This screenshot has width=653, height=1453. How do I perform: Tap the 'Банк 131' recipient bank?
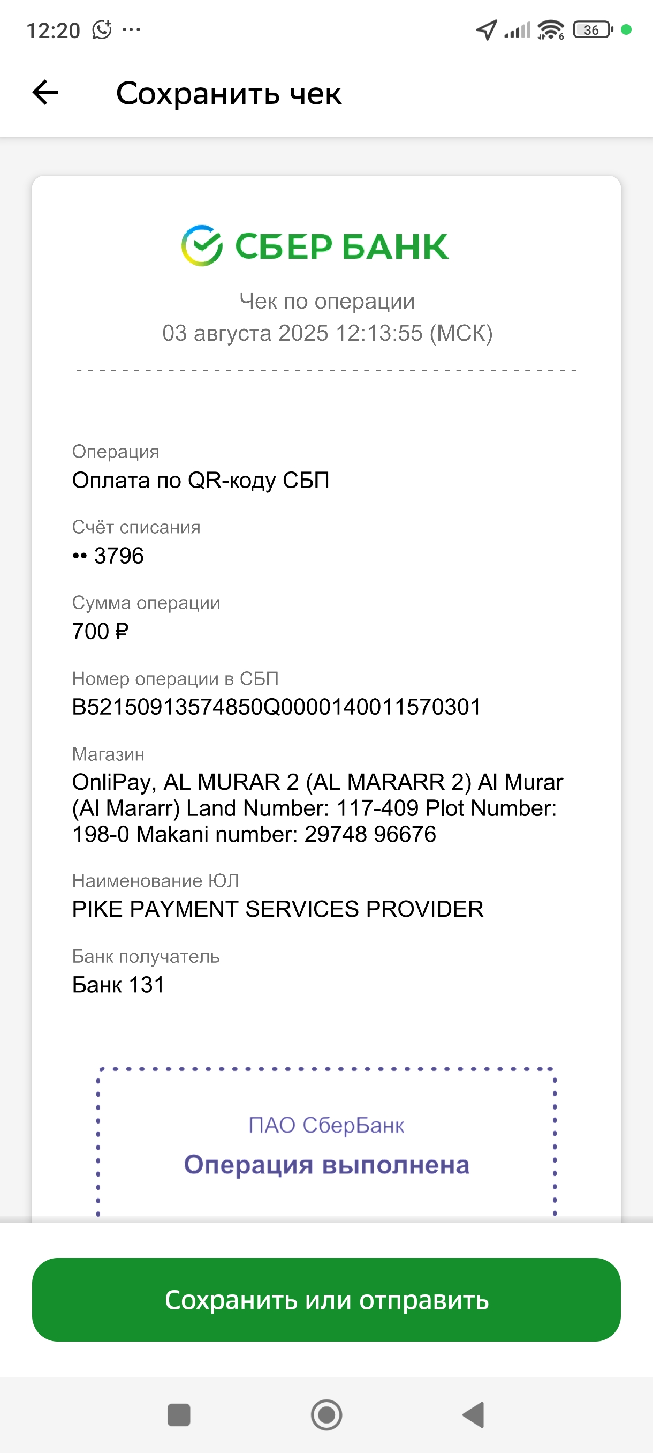click(x=118, y=984)
